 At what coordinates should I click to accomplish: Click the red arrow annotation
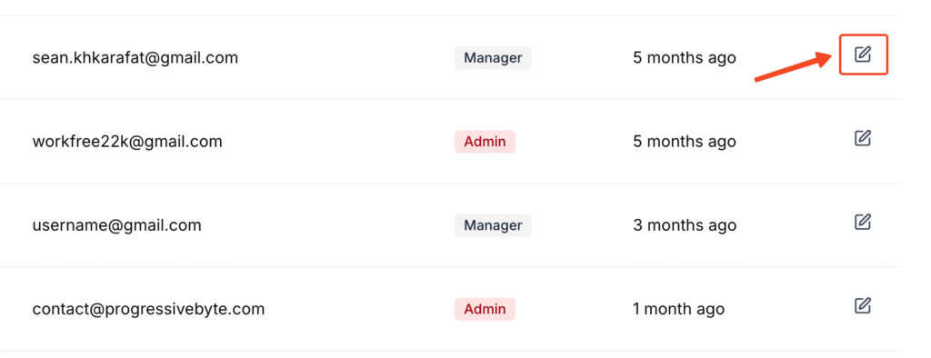793,66
